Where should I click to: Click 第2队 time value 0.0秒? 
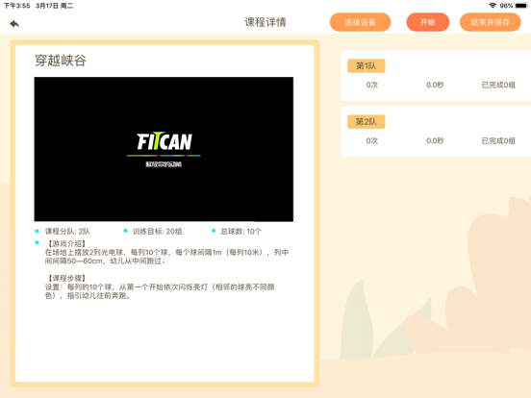tap(435, 140)
